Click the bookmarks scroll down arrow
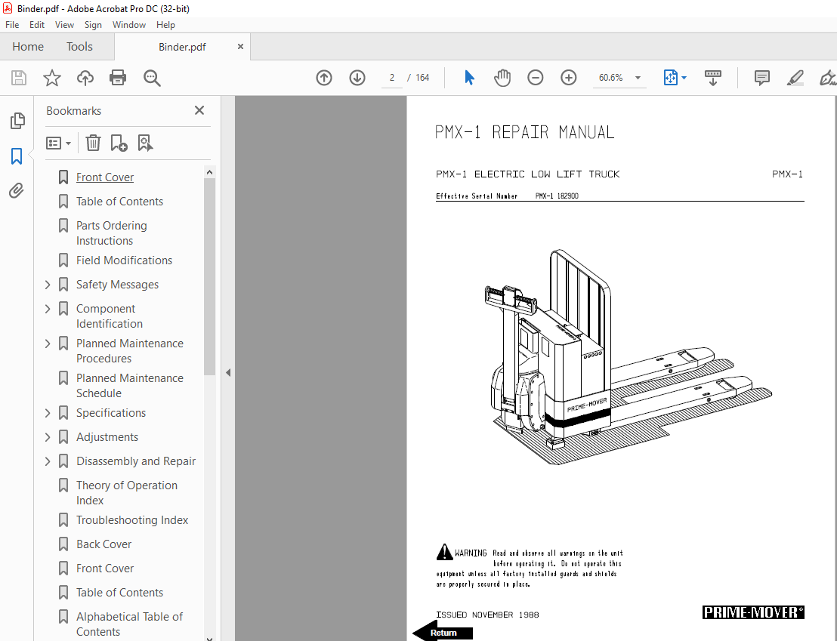The height and width of the screenshot is (641, 837). coord(209,637)
